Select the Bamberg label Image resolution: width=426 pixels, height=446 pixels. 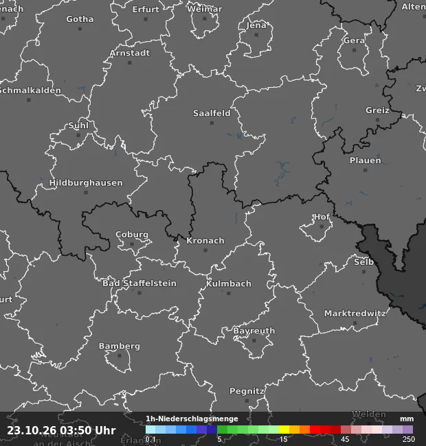[x=120, y=346]
